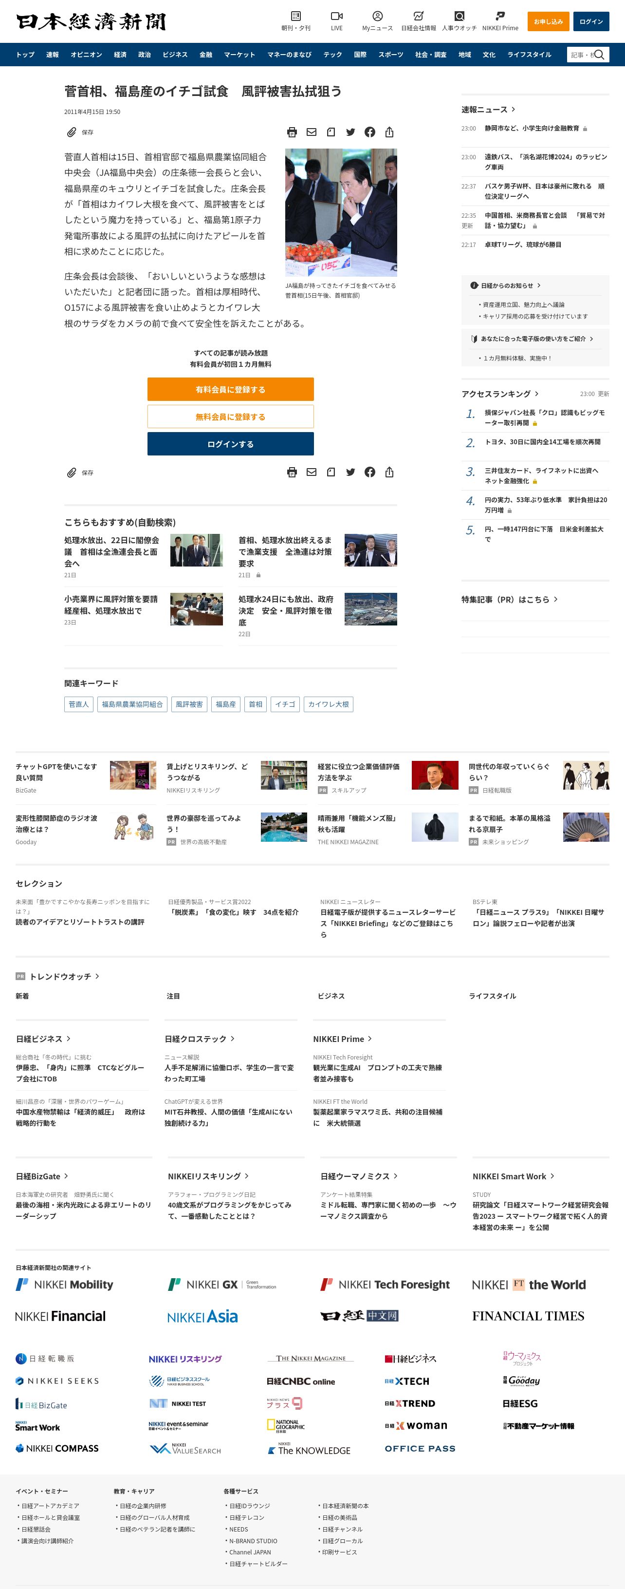Image resolution: width=625 pixels, height=1589 pixels.
Task: Expand 日経BizGate section chevron
Action: click(66, 1176)
